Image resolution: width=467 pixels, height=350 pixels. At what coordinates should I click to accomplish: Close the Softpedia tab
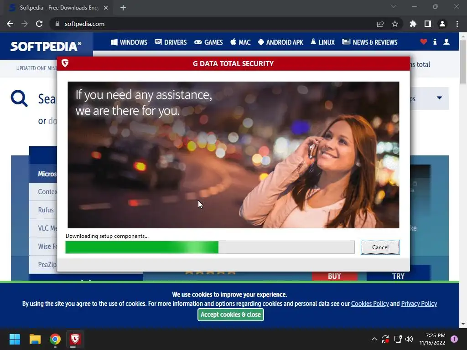point(106,8)
